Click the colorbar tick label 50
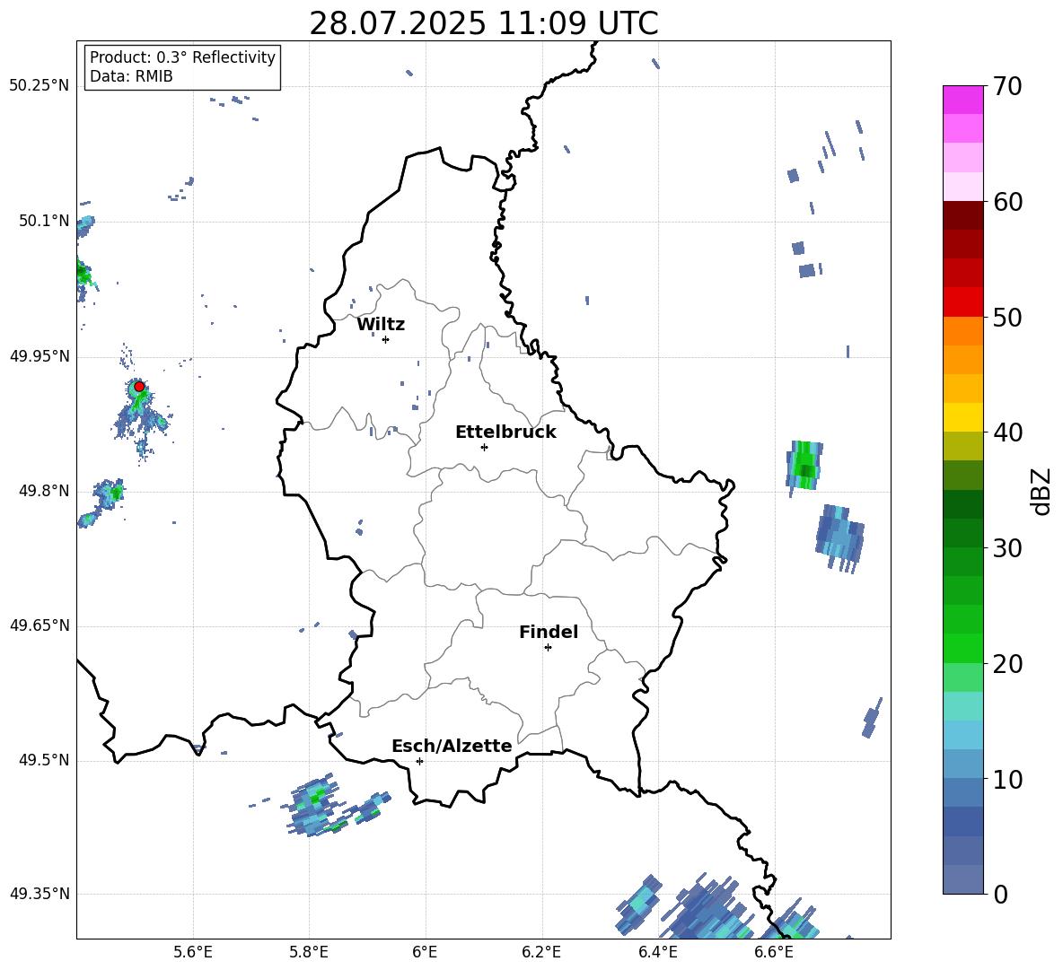1063x970 pixels. [x=1008, y=318]
